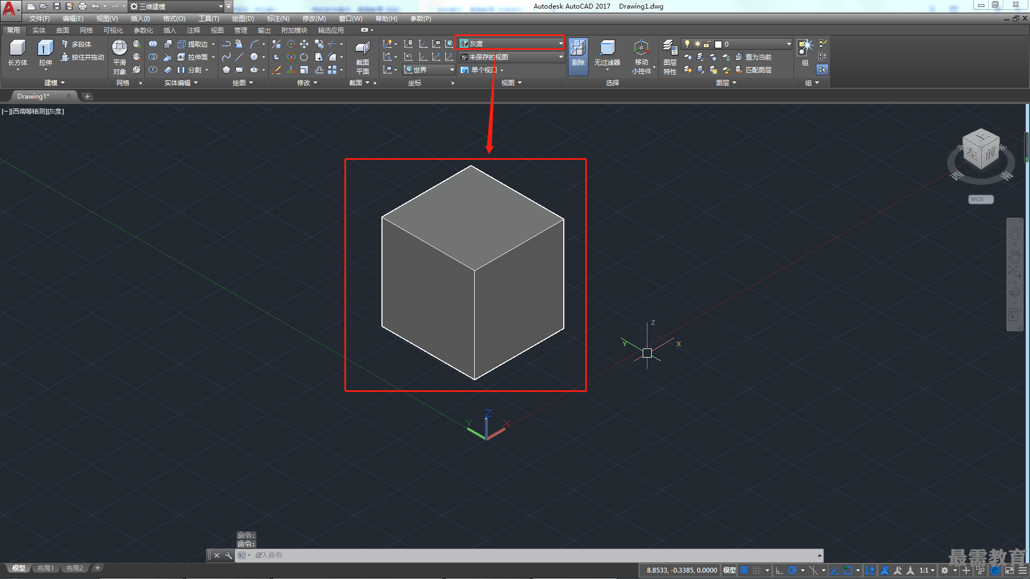1030x579 pixels.
Task: Click the Polysolid (多段体) tool
Action: click(76, 44)
